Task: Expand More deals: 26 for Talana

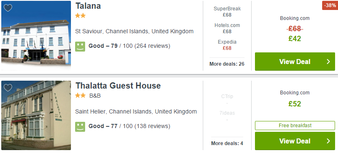Action: (x=227, y=64)
